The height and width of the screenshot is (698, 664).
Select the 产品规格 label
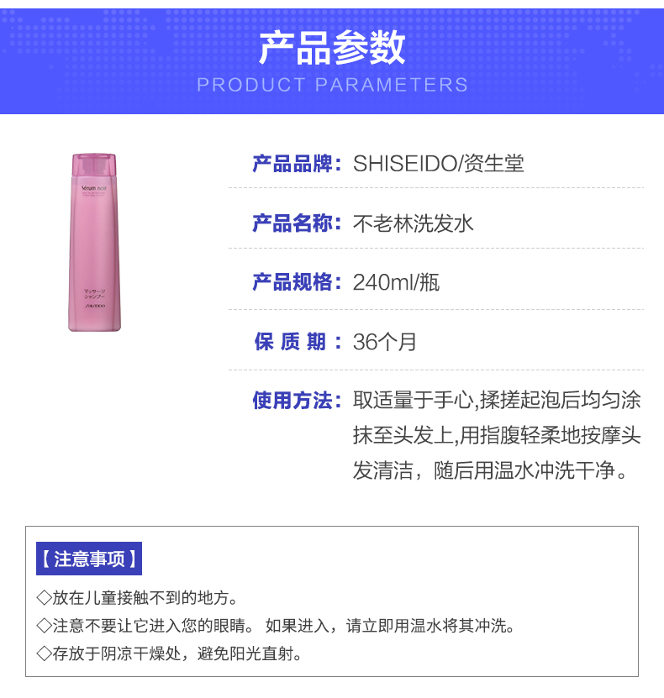[x=297, y=282]
